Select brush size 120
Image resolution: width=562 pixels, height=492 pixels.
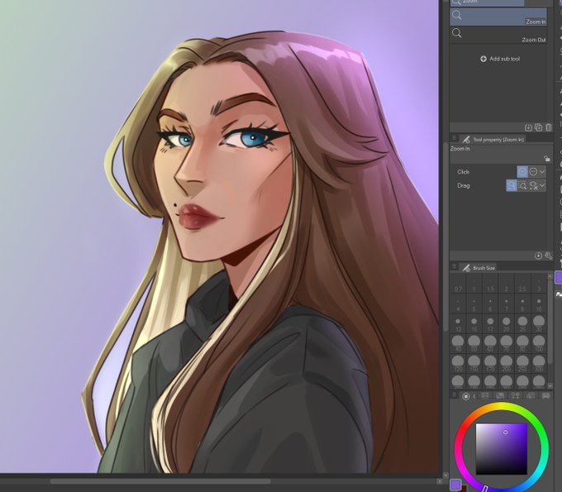pyautogui.click(x=458, y=363)
